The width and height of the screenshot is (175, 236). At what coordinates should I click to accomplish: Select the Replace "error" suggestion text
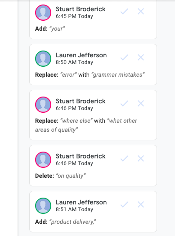(x=90, y=75)
